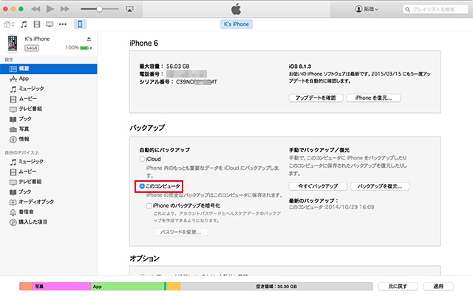This screenshot has height=297, width=473.
Task: Focus the playlist search field
Action: [435, 10]
